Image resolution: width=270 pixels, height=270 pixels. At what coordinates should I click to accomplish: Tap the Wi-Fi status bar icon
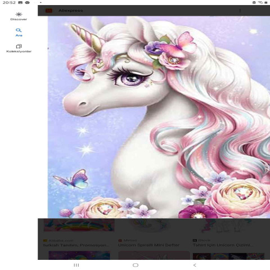260,2
